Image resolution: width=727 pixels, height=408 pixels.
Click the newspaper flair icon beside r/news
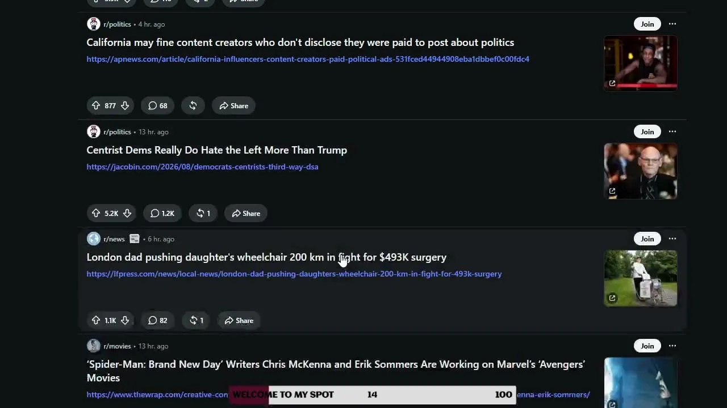[x=134, y=239]
